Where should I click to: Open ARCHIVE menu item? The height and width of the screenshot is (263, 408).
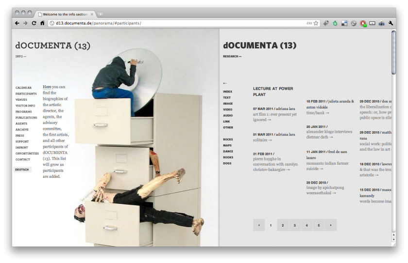coord(22,129)
